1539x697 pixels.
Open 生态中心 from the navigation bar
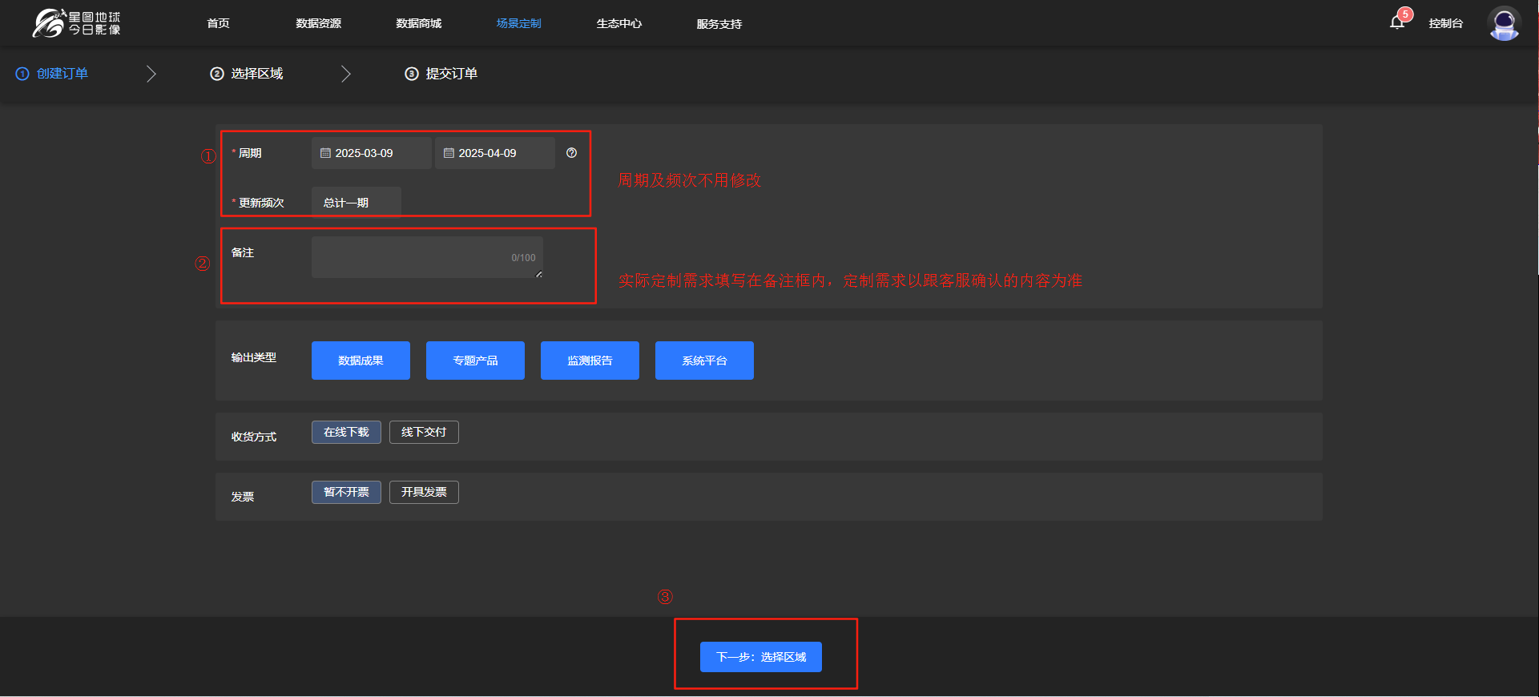(618, 24)
